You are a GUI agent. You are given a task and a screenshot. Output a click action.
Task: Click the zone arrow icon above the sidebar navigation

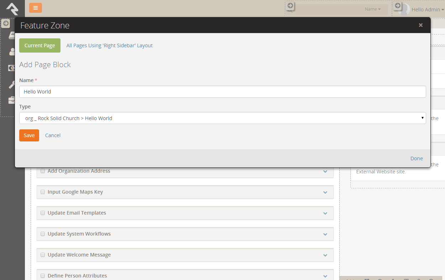6,23
